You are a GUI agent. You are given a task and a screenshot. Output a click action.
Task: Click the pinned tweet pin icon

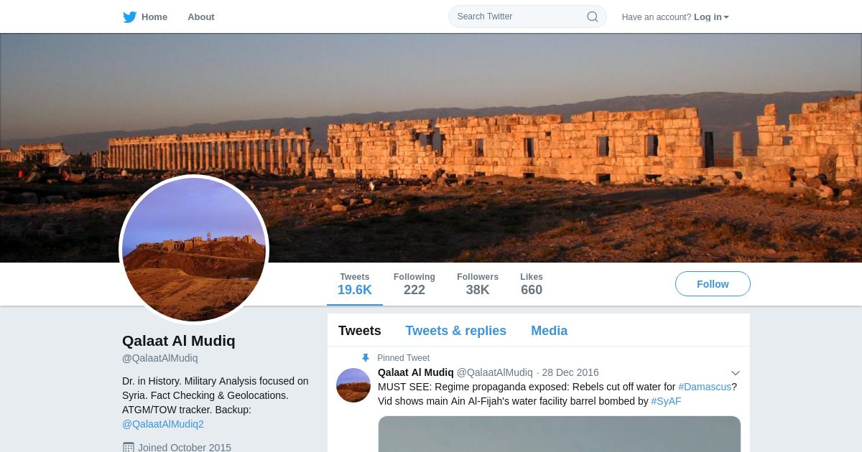click(366, 358)
